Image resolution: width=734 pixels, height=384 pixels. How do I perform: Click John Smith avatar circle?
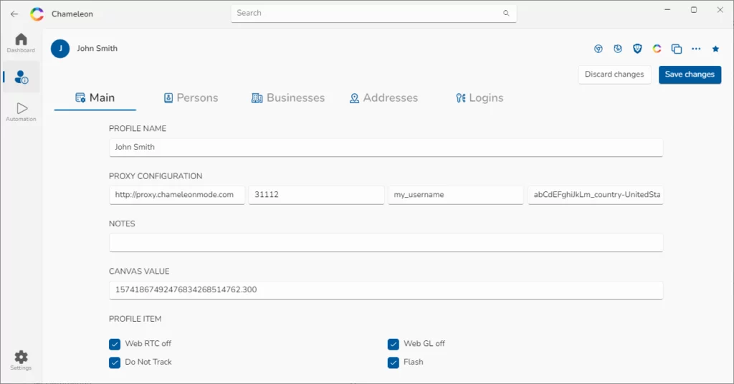60,49
